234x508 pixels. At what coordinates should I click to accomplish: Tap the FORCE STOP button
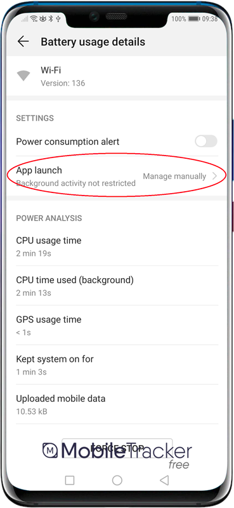coord(117,448)
